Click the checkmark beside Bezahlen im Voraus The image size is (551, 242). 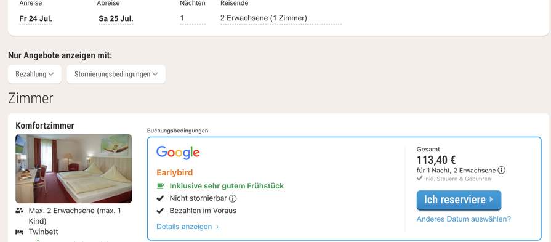(160, 211)
